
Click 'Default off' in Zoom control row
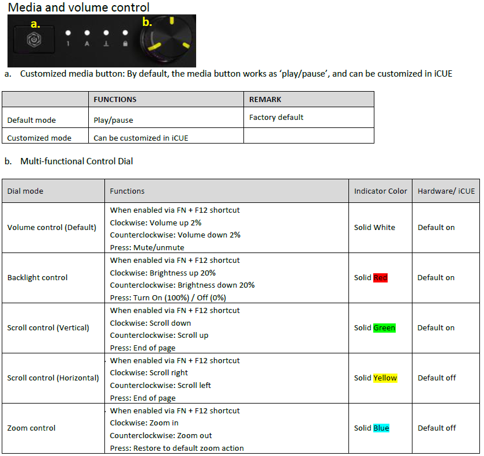click(437, 428)
